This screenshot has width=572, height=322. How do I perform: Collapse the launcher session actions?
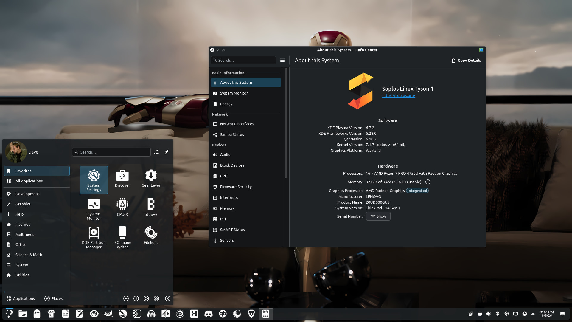[x=168, y=298]
